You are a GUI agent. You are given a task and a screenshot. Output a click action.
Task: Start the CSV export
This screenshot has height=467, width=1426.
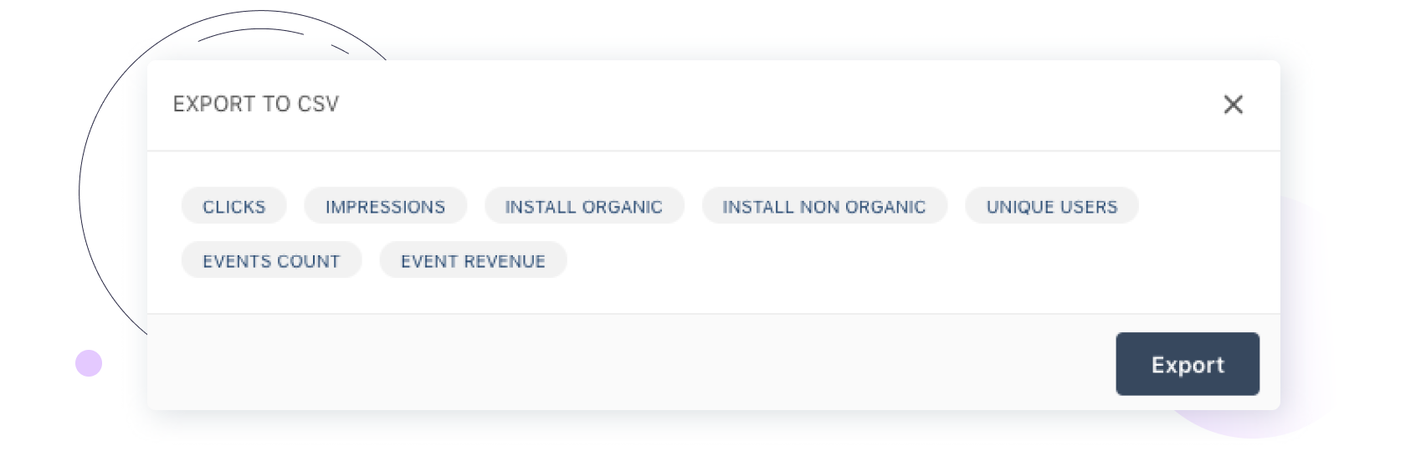click(1187, 364)
